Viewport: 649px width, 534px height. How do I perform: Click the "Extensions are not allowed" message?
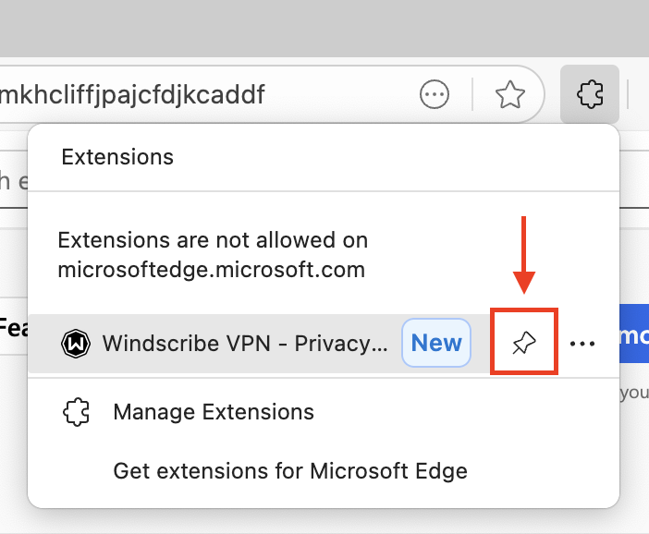point(213,241)
